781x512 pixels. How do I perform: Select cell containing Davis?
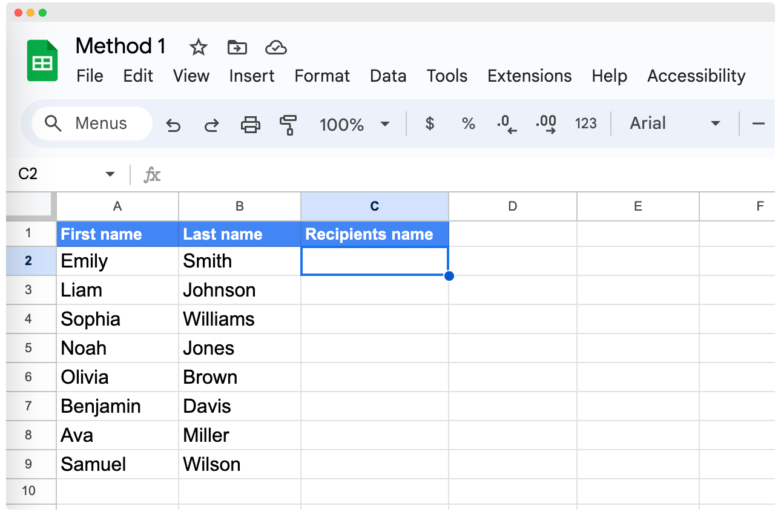coord(240,406)
